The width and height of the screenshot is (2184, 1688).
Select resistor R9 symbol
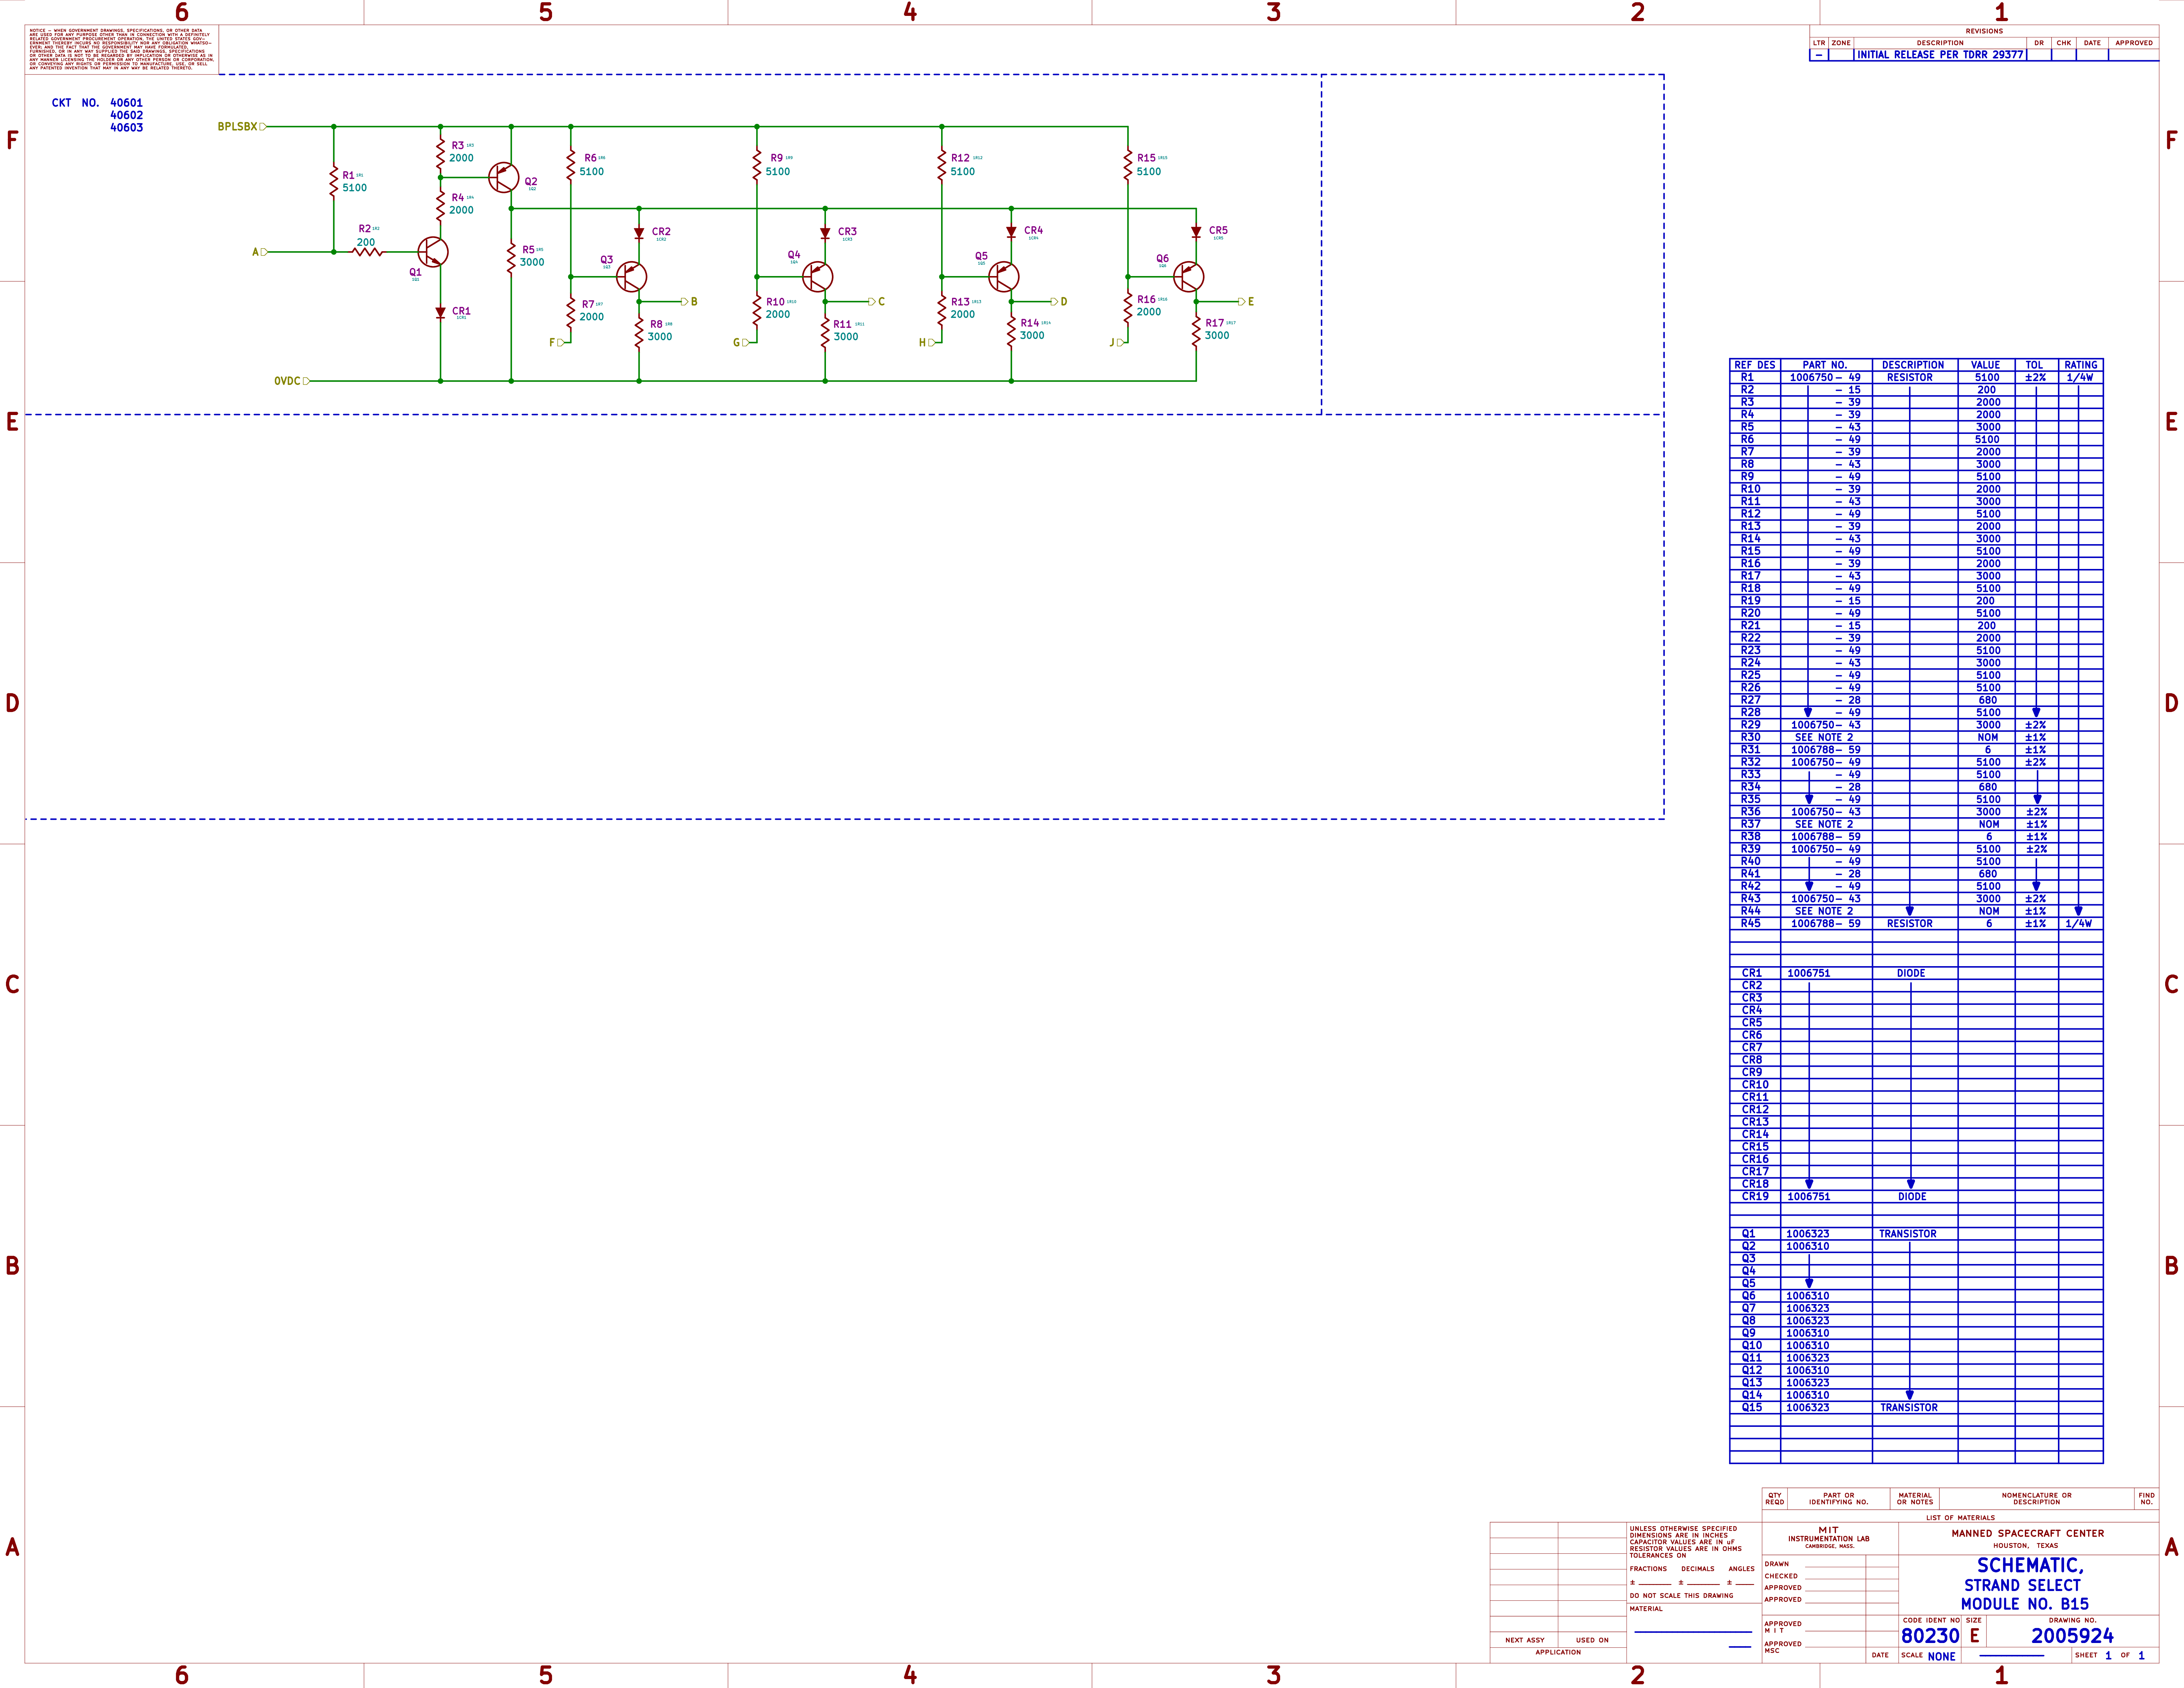pos(757,165)
